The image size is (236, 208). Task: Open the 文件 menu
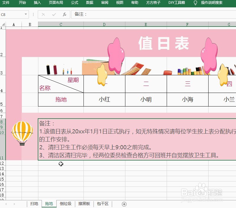(6, 3)
